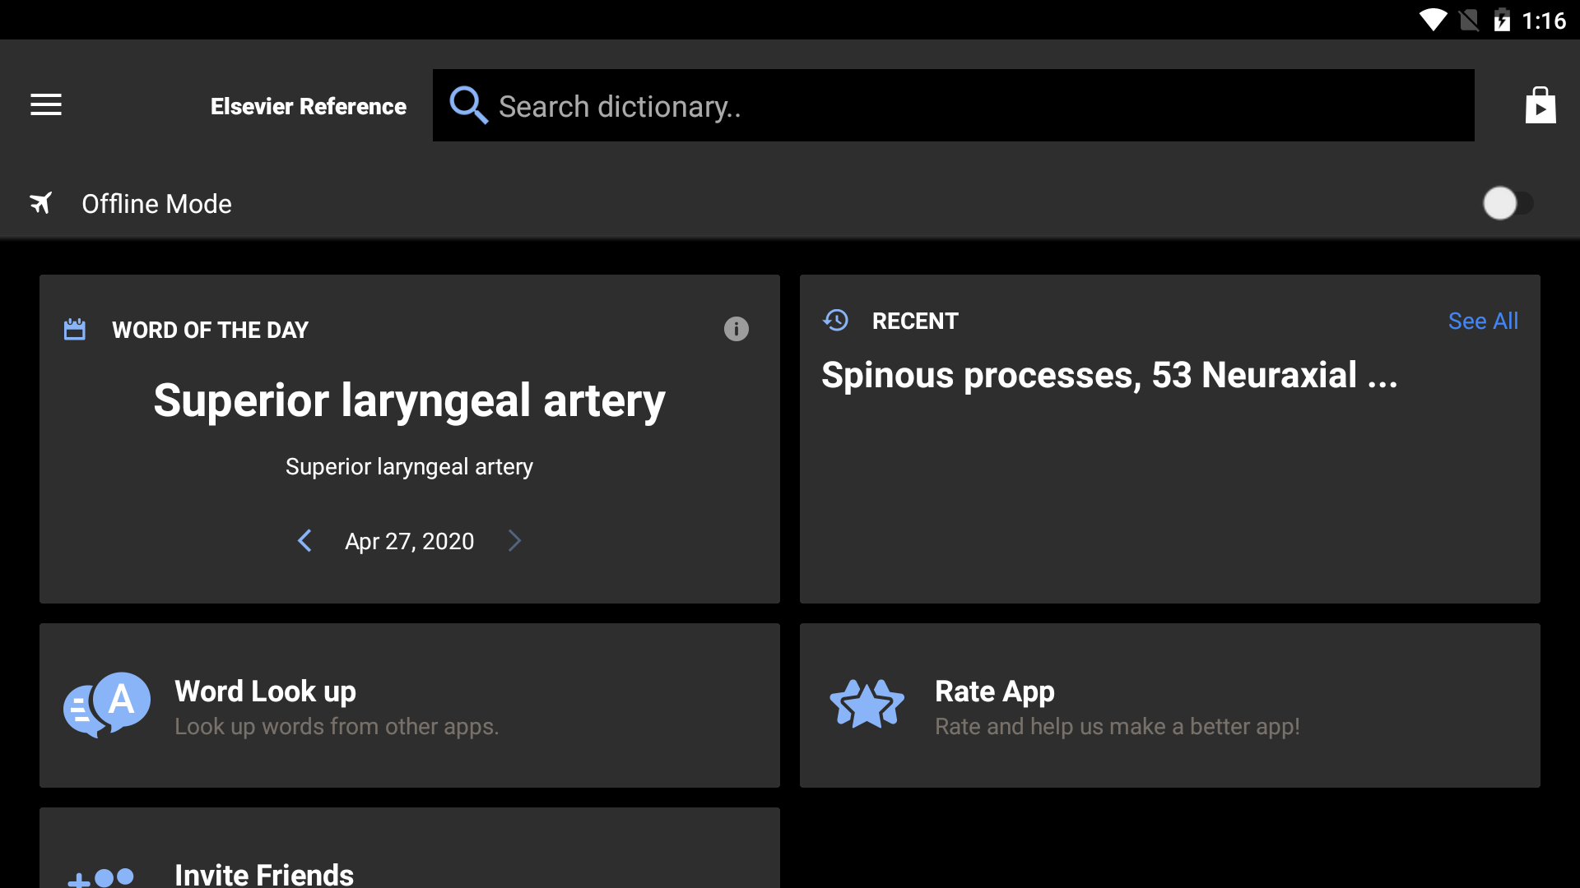The height and width of the screenshot is (888, 1580).
Task: Open Word of the Day info icon
Action: coord(736,329)
